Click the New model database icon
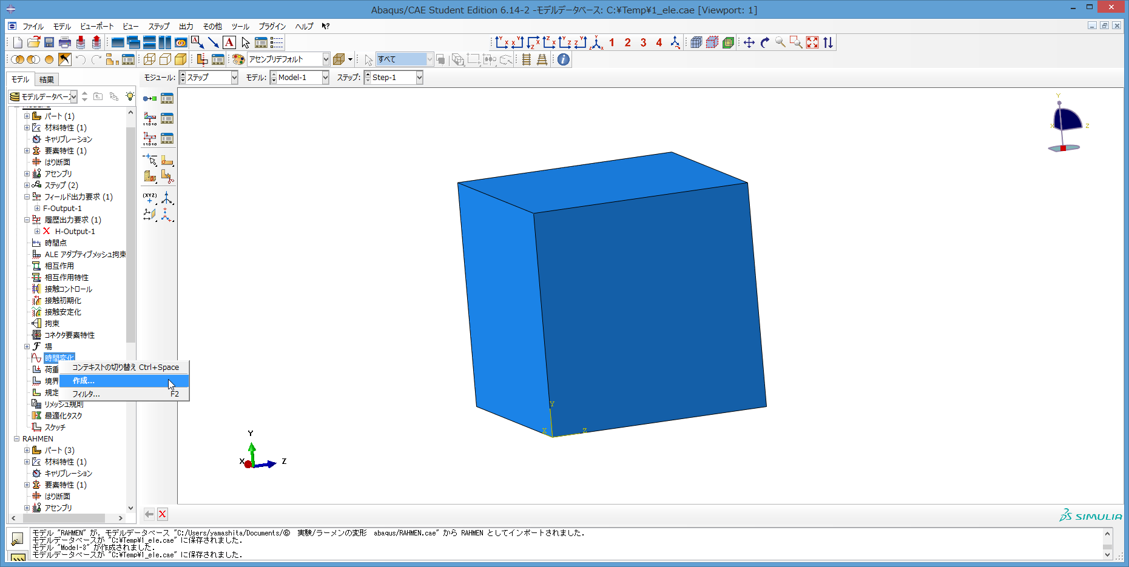 coord(18,42)
